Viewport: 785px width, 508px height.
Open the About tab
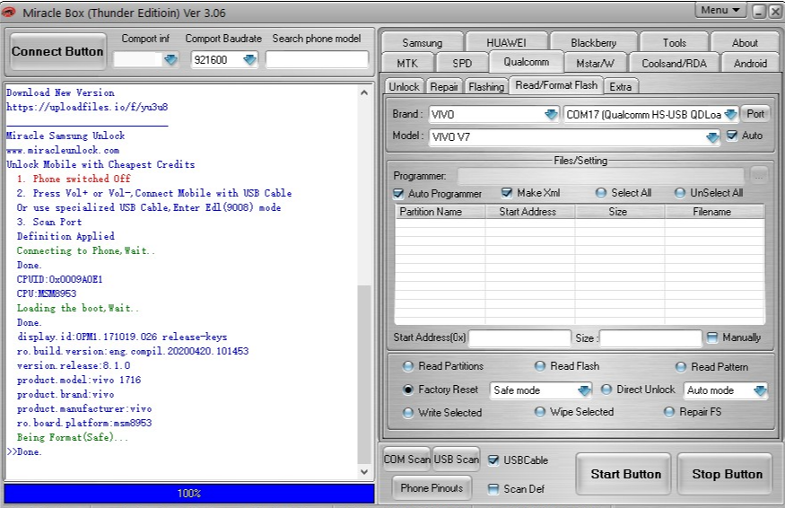pyautogui.click(x=745, y=43)
